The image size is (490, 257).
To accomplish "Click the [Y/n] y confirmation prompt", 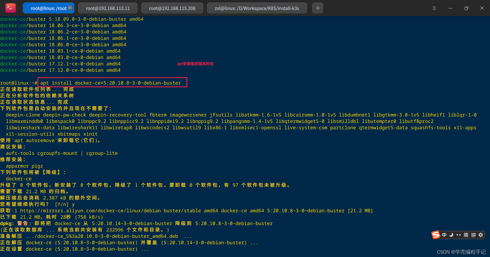I will point(65,204).
